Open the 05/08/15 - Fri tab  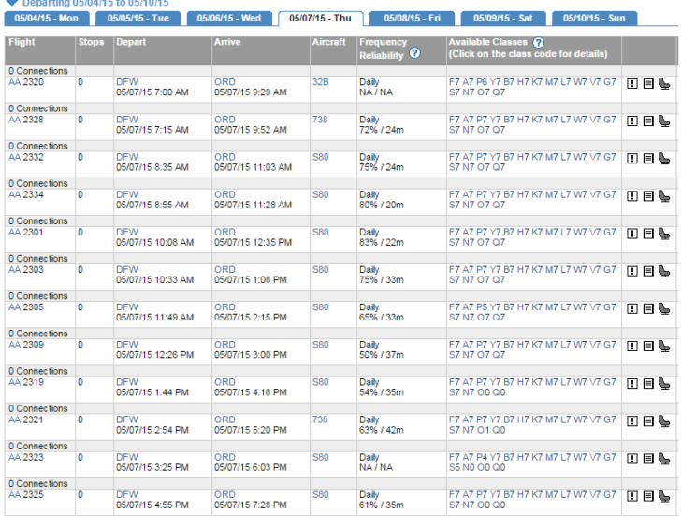412,18
